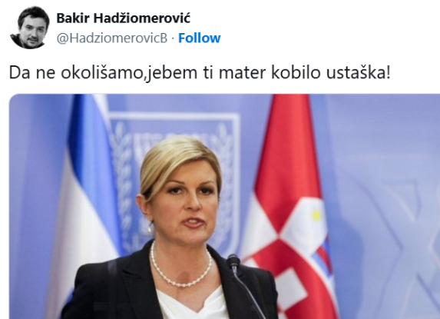Click the dot separator before Follow
This screenshot has width=440, height=319.
click(x=173, y=38)
